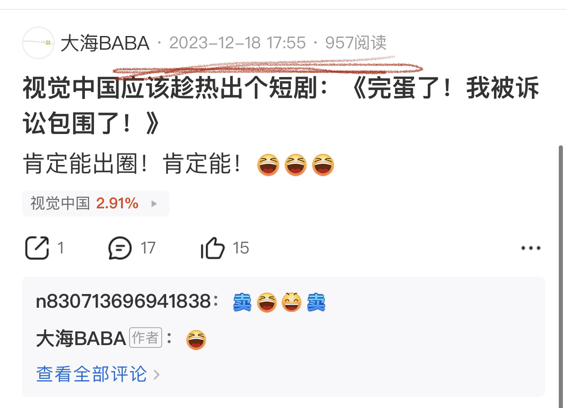This screenshot has width=567, height=408.
Task: Tap the post timestamp 2023-12-18 17:55
Action: coord(237,43)
